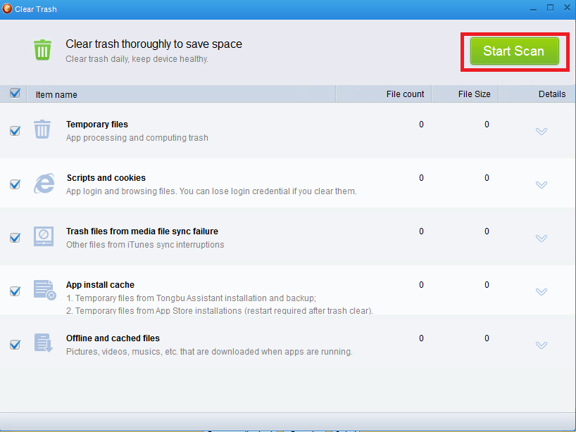This screenshot has height=432, width=576.
Task: Click 'Clear trash thoroughly to save space' heading
Action: [x=154, y=44]
